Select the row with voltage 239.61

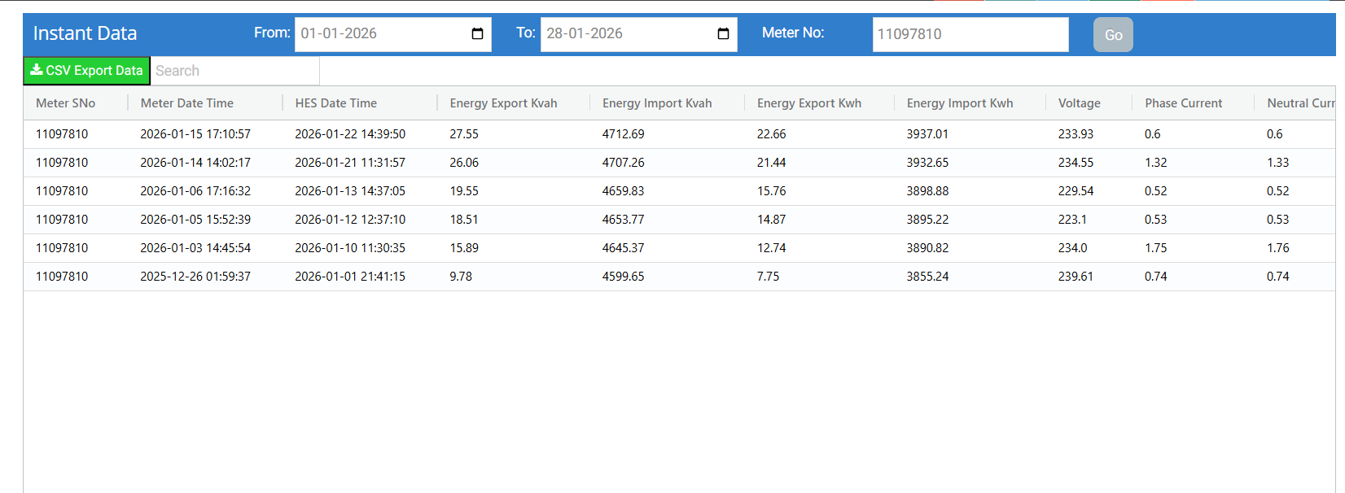click(1076, 277)
